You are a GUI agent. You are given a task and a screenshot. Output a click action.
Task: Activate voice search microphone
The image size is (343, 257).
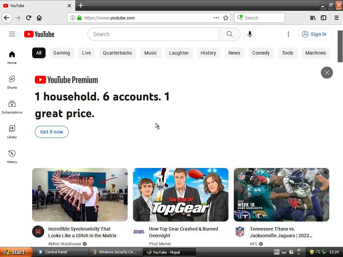250,34
